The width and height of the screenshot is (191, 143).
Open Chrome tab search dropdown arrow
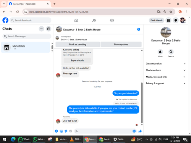pos(4,4)
